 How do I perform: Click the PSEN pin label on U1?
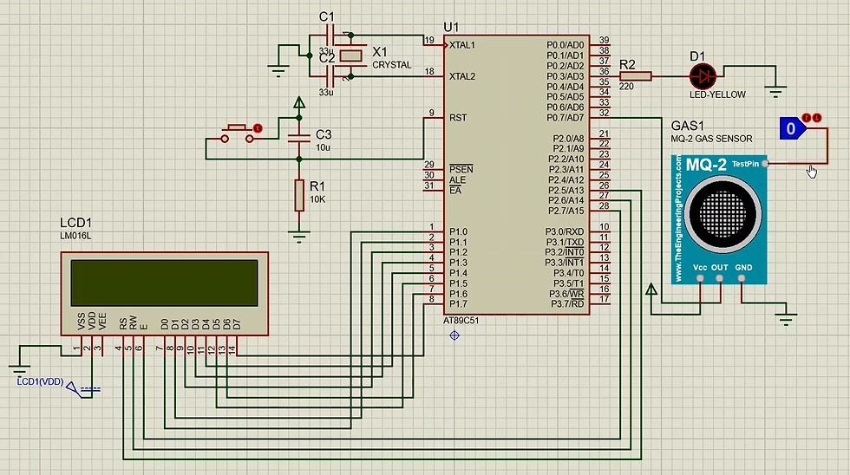click(461, 170)
